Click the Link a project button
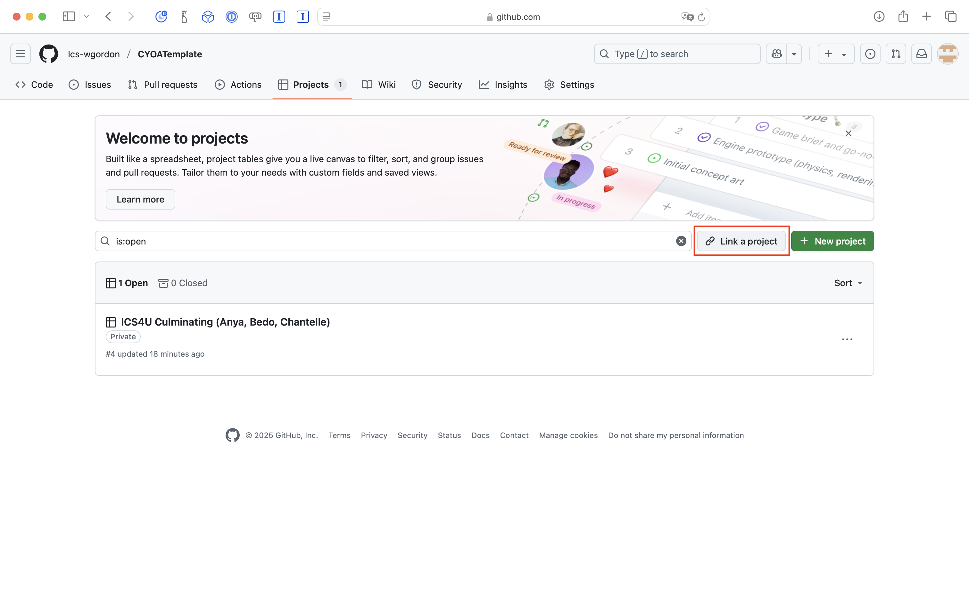Screen dimensions: 969x605 [741, 241]
